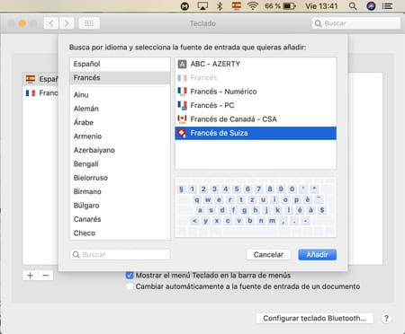Screen dimensions: 405x334
Task: Click the language Buscar search field
Action: click(120, 255)
